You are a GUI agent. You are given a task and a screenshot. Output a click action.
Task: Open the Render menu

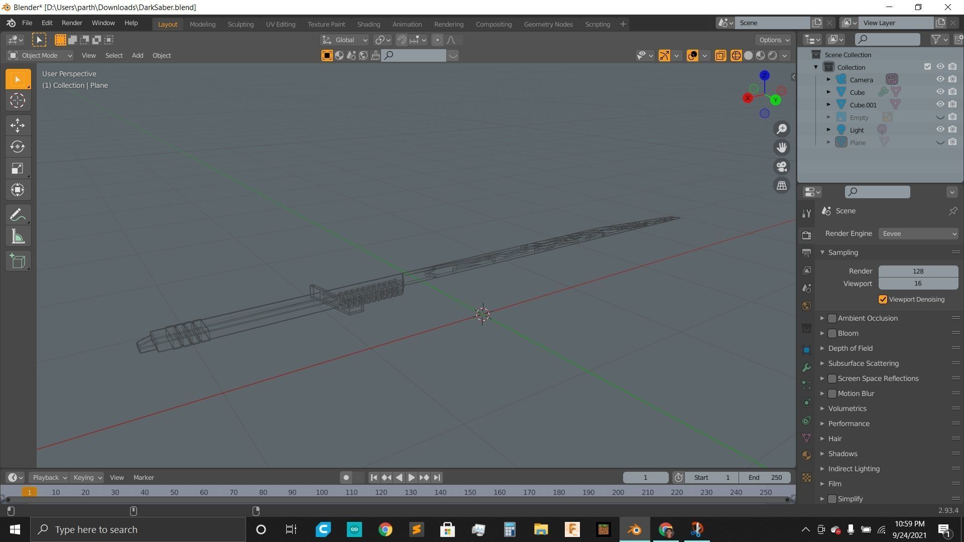72,23
